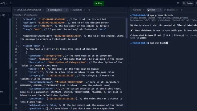Close the Shell tab

coord(160,10)
